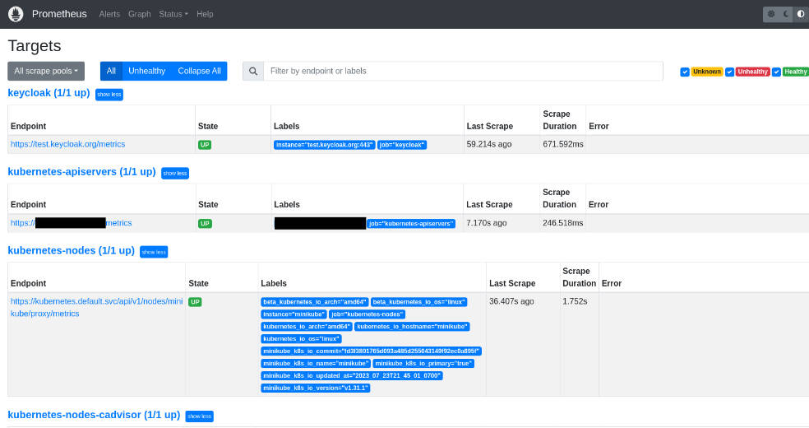Screen dimensions: 809x428
Task: Click the UP badge in kubernetes-nodes row
Action: coord(195,302)
